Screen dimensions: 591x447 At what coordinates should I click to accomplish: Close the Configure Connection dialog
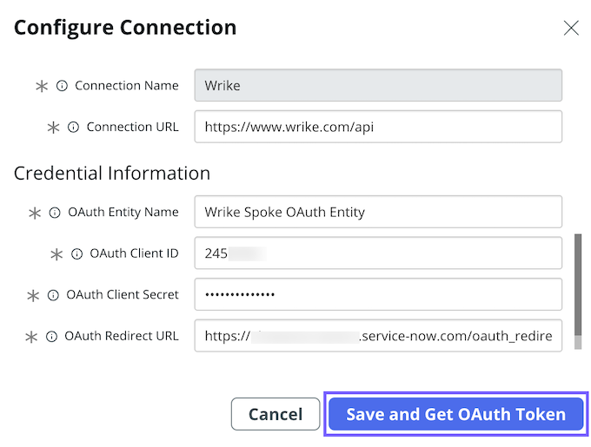[571, 28]
